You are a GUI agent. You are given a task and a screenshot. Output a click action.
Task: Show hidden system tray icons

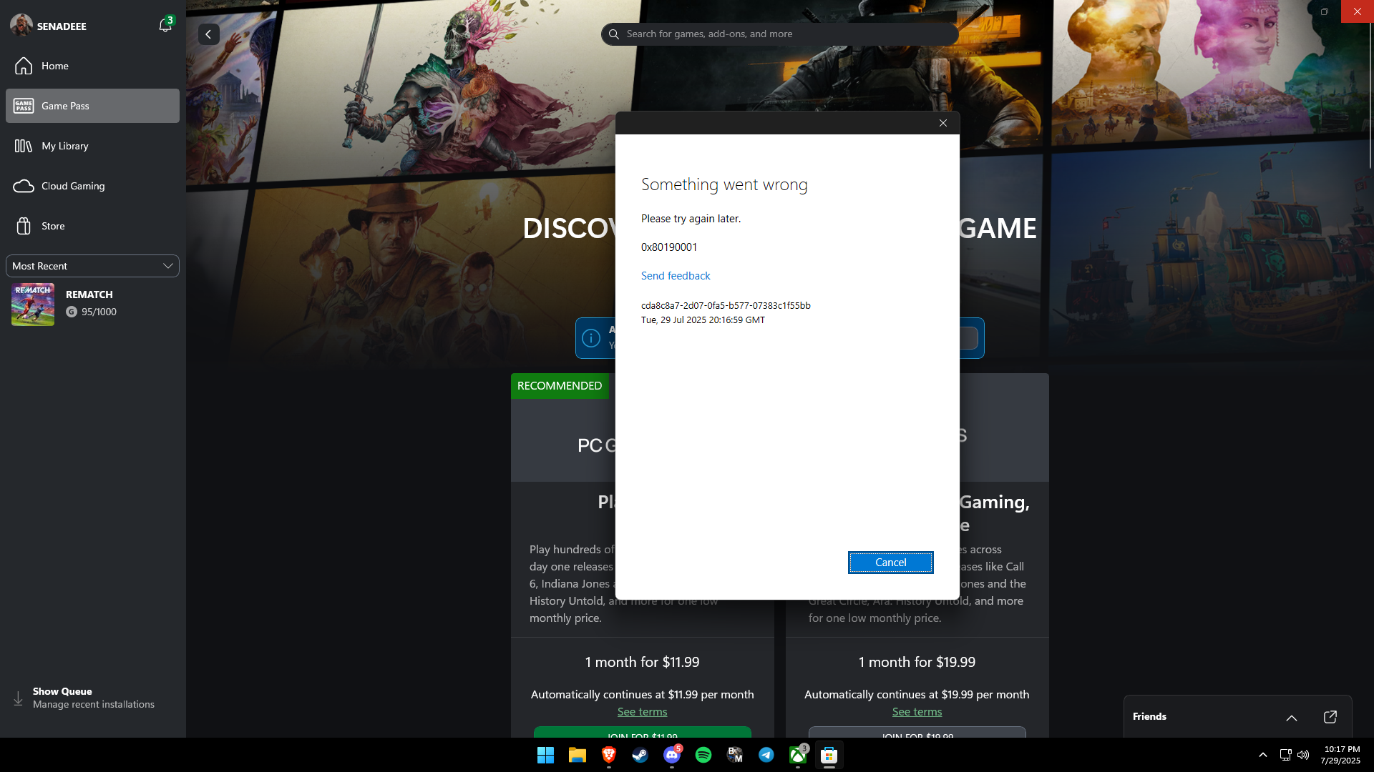pos(1263,755)
